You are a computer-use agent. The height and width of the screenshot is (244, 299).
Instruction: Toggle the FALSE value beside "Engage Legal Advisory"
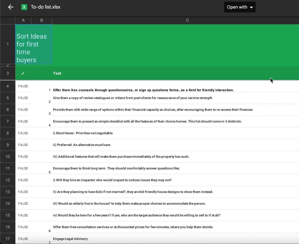click(x=23, y=239)
